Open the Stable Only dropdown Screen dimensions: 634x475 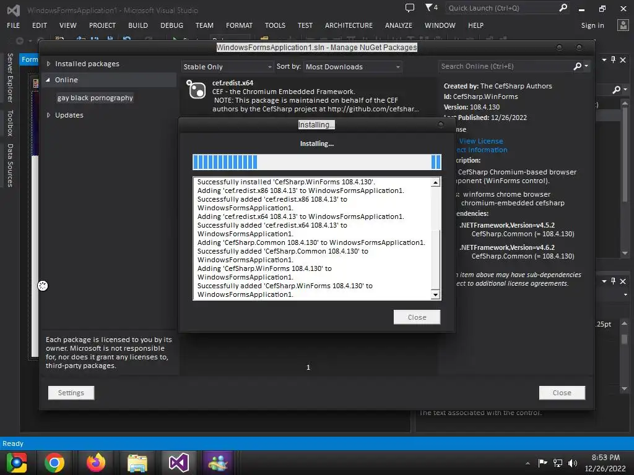click(x=228, y=67)
